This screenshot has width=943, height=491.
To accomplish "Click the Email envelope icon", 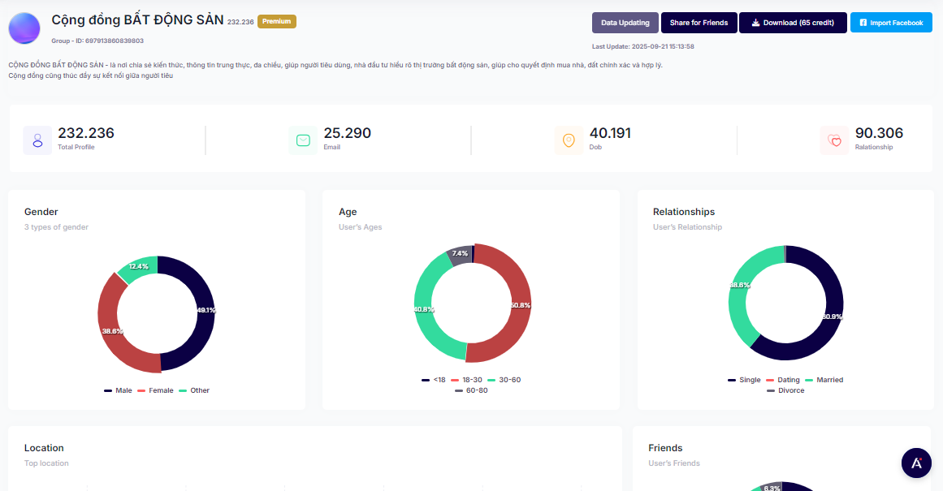I will (303, 140).
